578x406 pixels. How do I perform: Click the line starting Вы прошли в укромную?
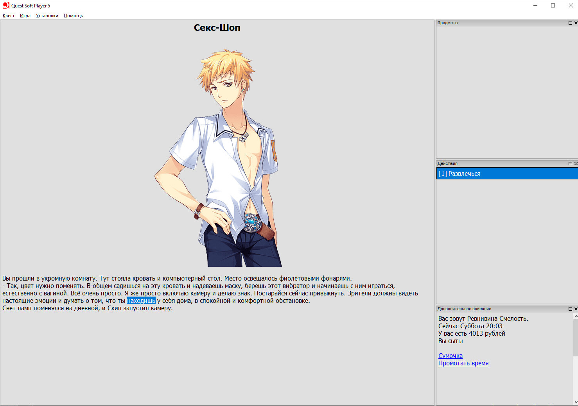(x=177, y=278)
